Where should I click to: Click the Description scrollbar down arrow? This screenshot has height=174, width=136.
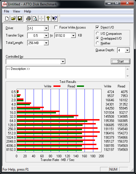click(128, 76)
